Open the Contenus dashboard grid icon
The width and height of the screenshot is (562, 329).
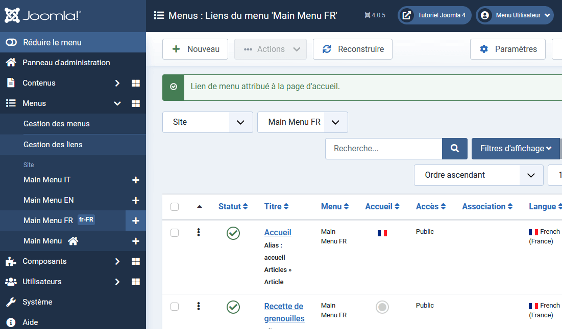point(136,83)
